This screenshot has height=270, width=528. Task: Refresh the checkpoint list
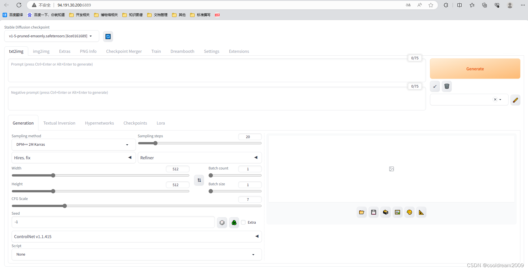point(108,36)
